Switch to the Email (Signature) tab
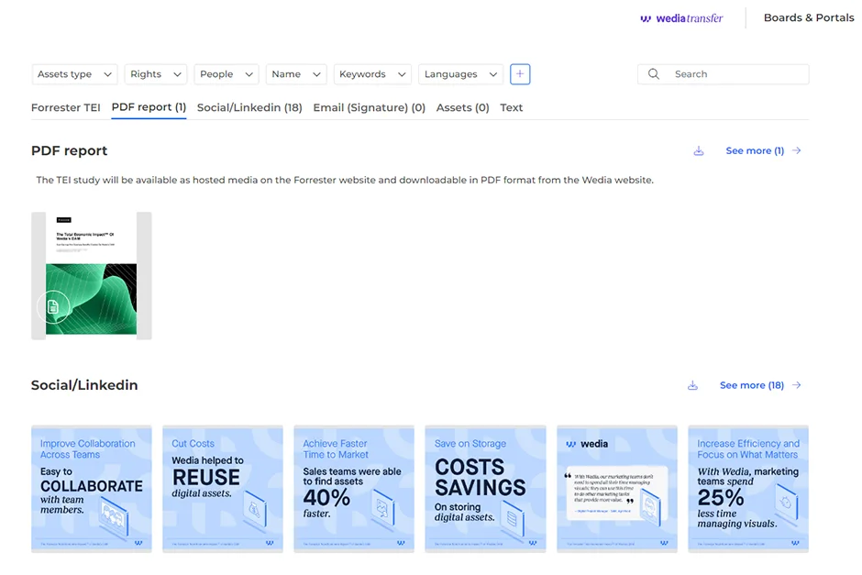 [x=369, y=107]
